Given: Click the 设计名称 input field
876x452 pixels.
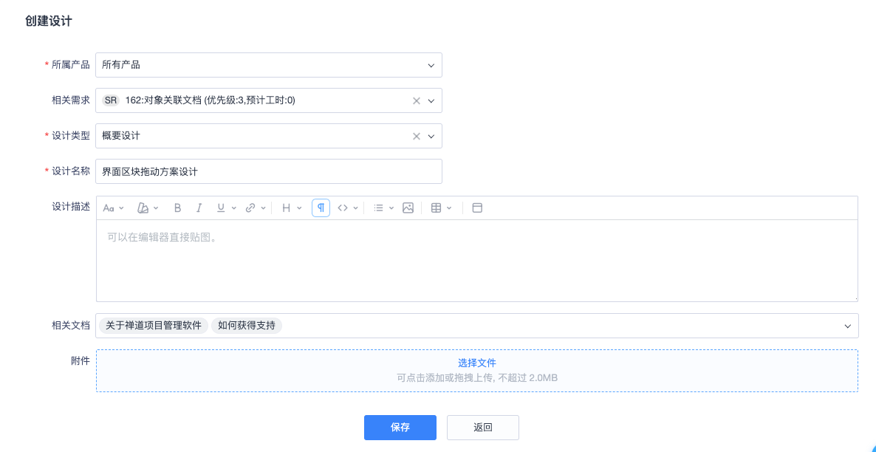Looking at the screenshot, I should (268, 171).
